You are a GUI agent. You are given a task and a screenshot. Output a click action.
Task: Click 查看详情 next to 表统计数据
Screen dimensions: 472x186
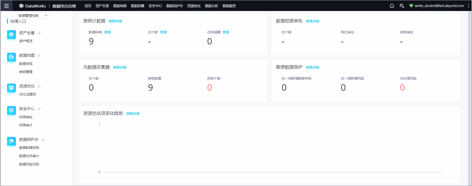coord(115,21)
